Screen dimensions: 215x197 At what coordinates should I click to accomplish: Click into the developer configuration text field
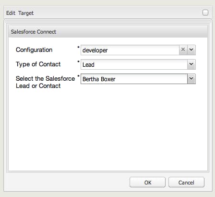(130, 50)
